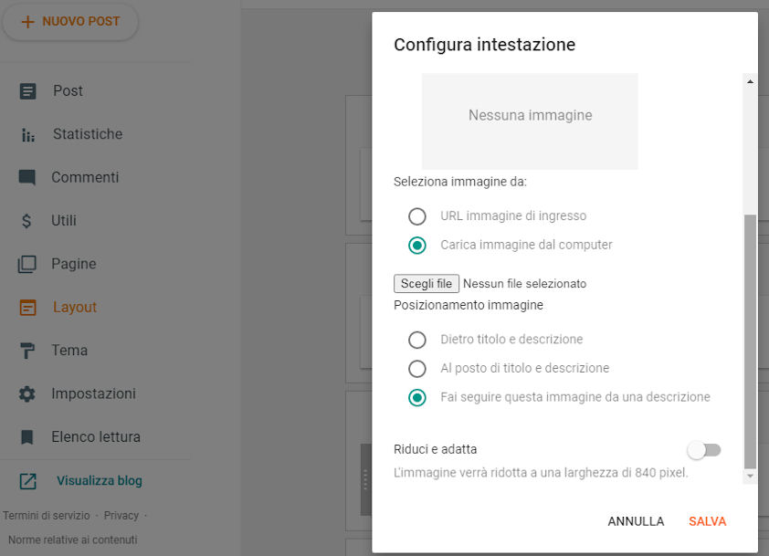Select the Commenti speech bubble icon
Viewport: 769px width, 556px height.
coord(27,177)
